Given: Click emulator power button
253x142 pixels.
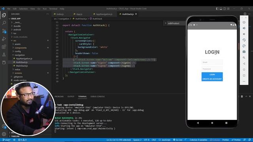Looking at the screenshot, I should (x=244, y=22).
